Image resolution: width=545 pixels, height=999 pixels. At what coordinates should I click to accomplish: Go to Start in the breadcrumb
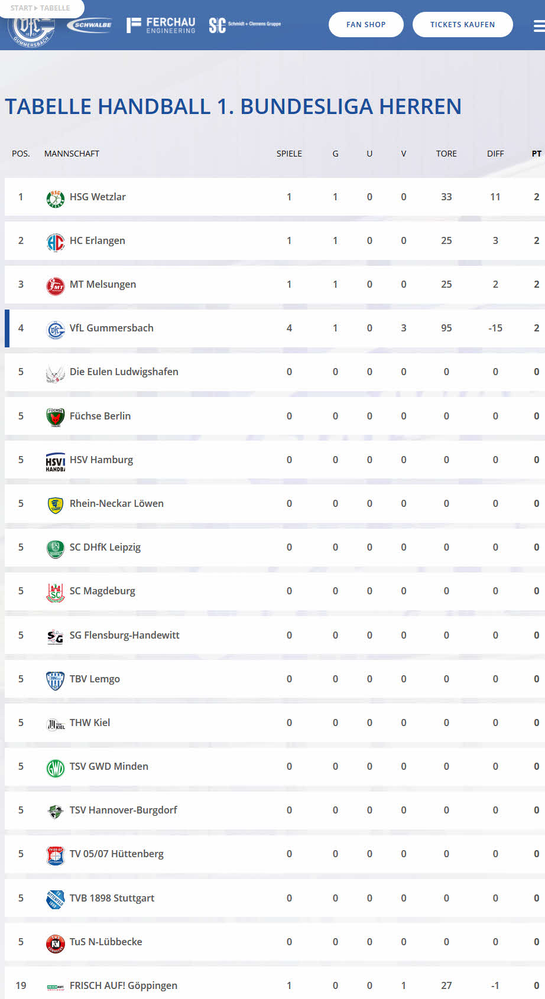(21, 8)
